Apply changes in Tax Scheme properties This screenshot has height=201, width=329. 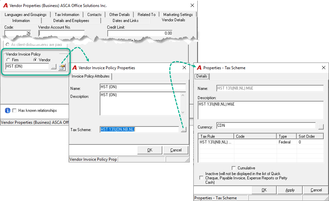click(x=290, y=190)
